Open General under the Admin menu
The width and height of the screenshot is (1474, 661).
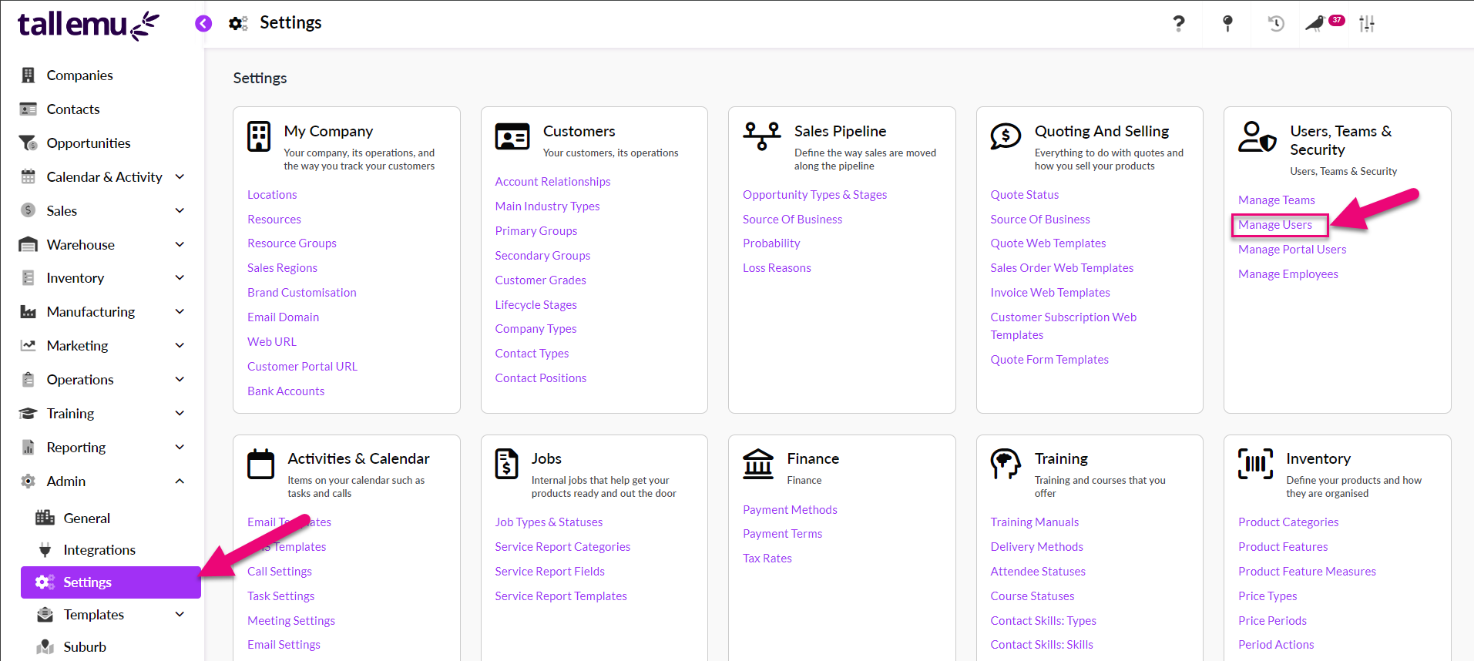(86, 518)
